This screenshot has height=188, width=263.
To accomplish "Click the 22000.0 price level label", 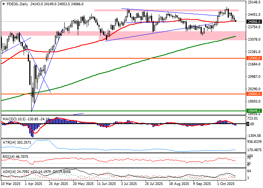I will (254, 58).
